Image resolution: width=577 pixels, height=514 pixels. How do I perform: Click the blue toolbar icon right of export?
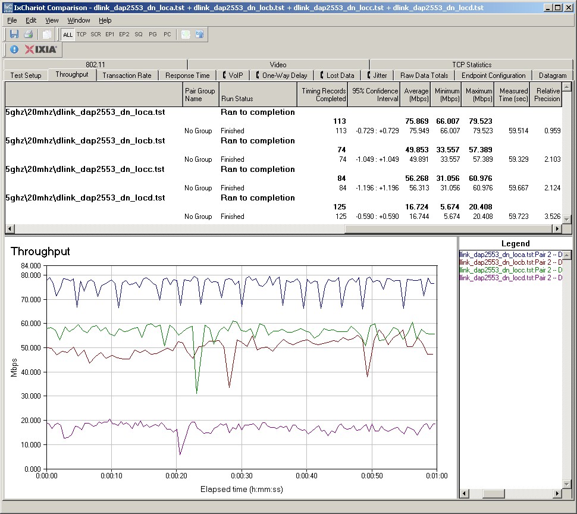coord(199,35)
